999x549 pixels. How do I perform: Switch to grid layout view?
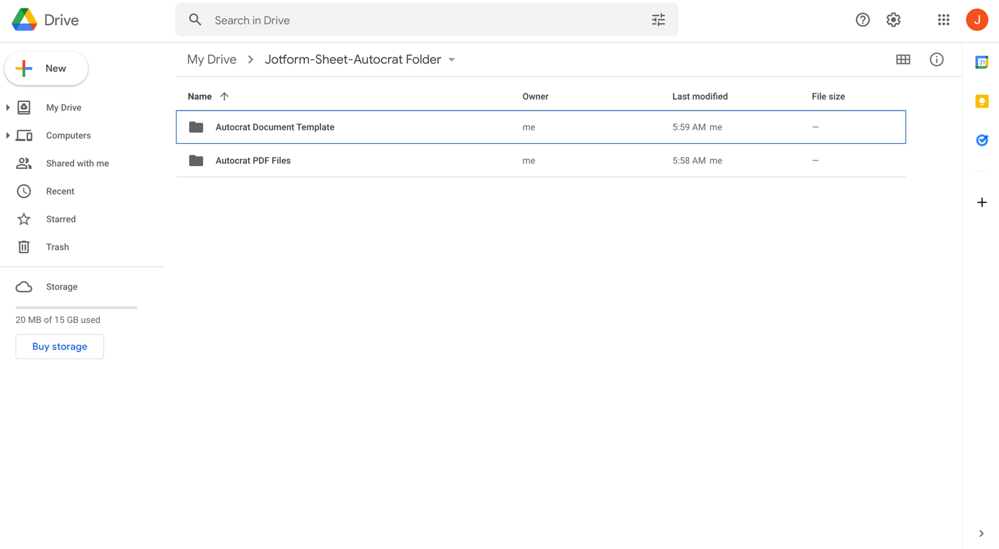point(903,59)
